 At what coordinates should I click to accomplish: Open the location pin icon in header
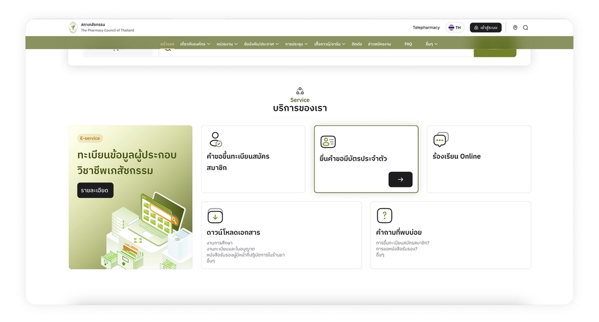pyautogui.click(x=515, y=27)
